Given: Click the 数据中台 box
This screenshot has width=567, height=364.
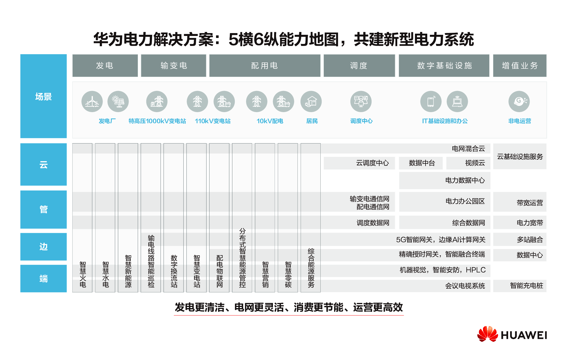Looking at the screenshot, I should tap(421, 163).
